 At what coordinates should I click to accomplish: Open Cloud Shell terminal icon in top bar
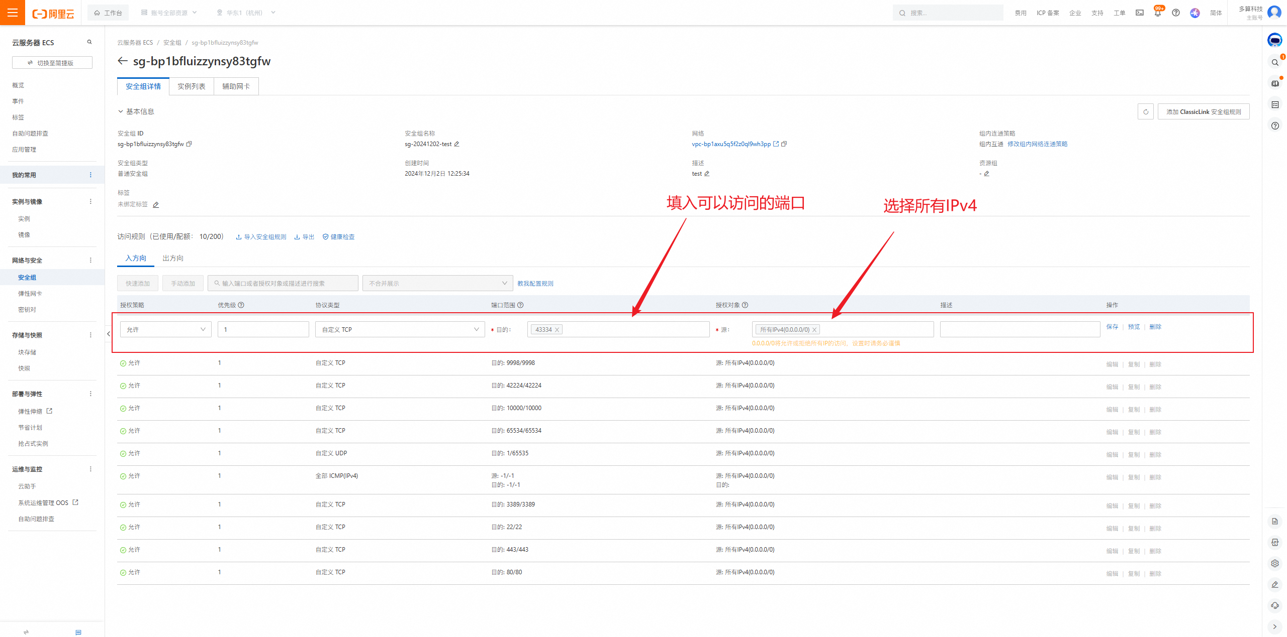(x=1139, y=13)
